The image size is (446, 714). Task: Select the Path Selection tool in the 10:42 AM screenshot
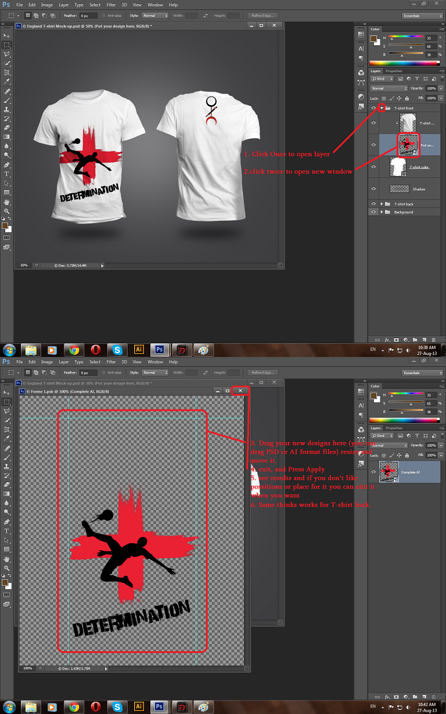7,540
